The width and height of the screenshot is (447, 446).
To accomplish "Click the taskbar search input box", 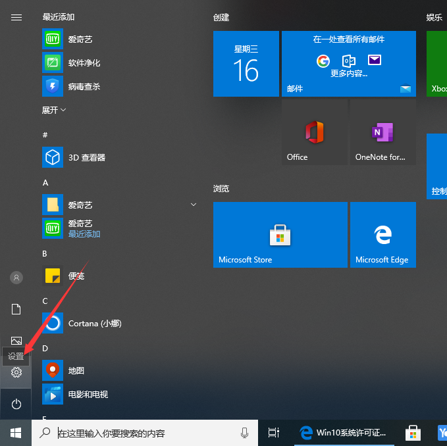I will (x=145, y=433).
